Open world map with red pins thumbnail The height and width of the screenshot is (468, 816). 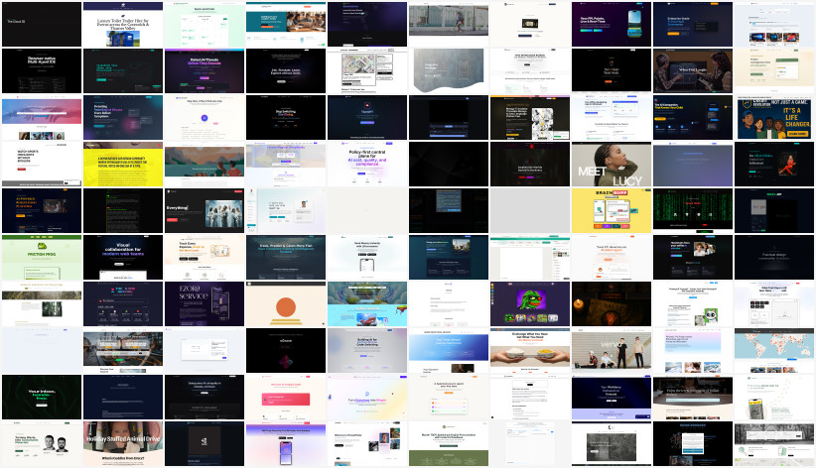click(x=774, y=350)
